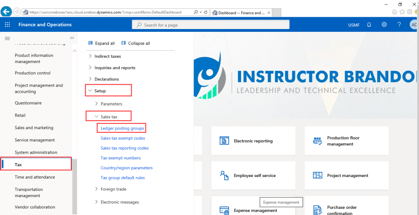Open Tax exempt numbers link
Viewport: 419px width, 215px height.
point(121,158)
